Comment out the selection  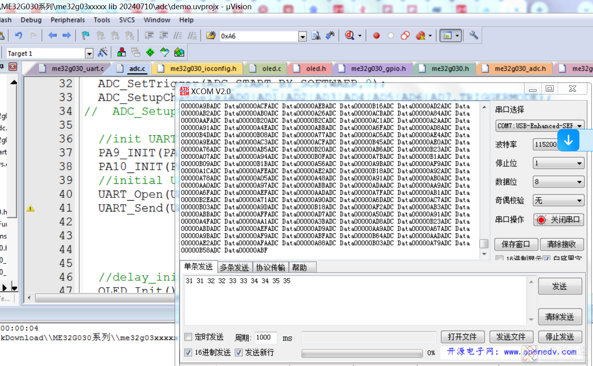pyautogui.click(x=178, y=36)
